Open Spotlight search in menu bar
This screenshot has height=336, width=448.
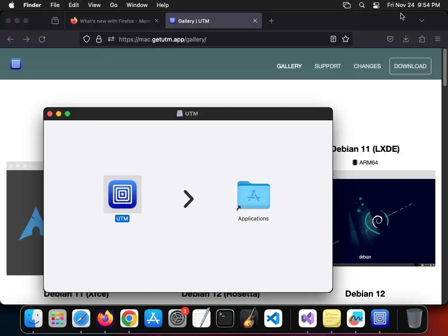coord(362,5)
